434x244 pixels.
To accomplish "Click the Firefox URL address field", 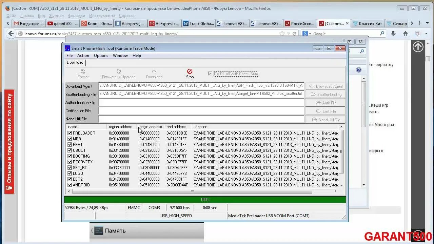I will click(x=149, y=34).
